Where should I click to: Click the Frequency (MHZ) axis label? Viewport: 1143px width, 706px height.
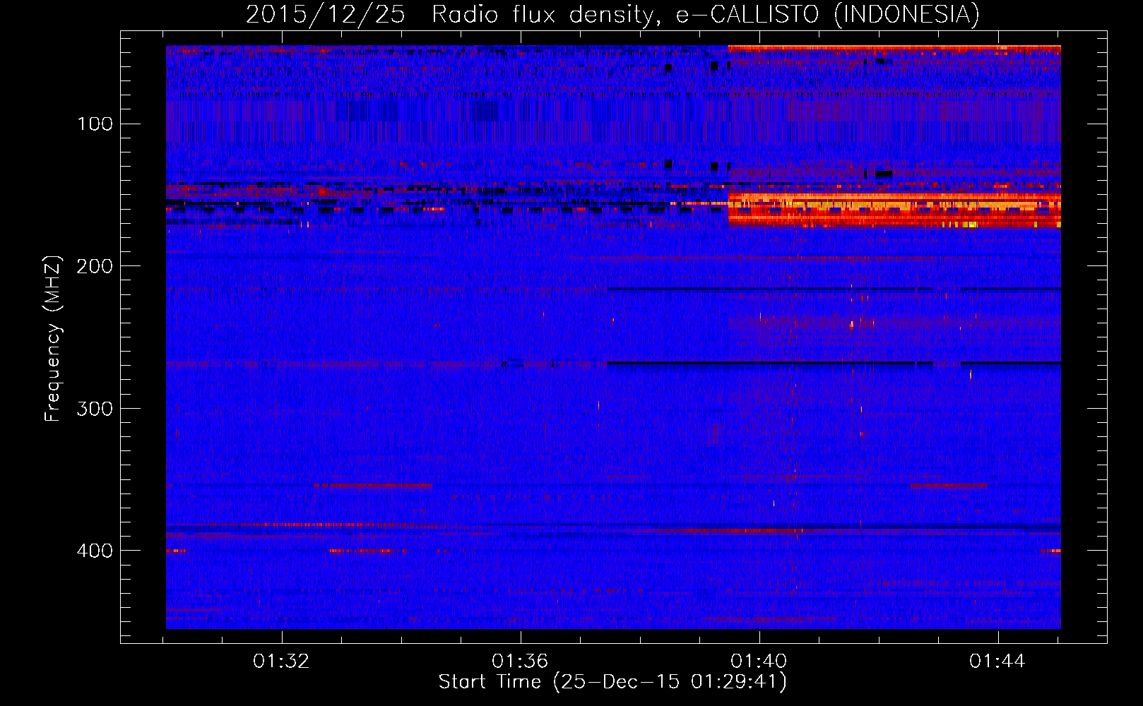click(53, 339)
